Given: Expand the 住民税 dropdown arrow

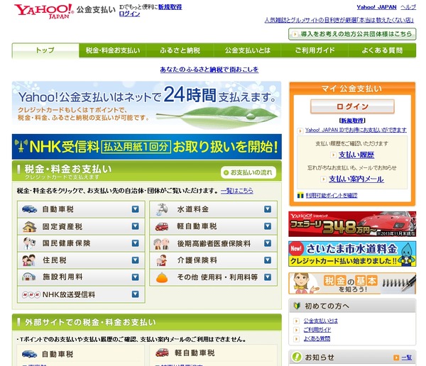Looking at the screenshot, I should click(x=136, y=260).
